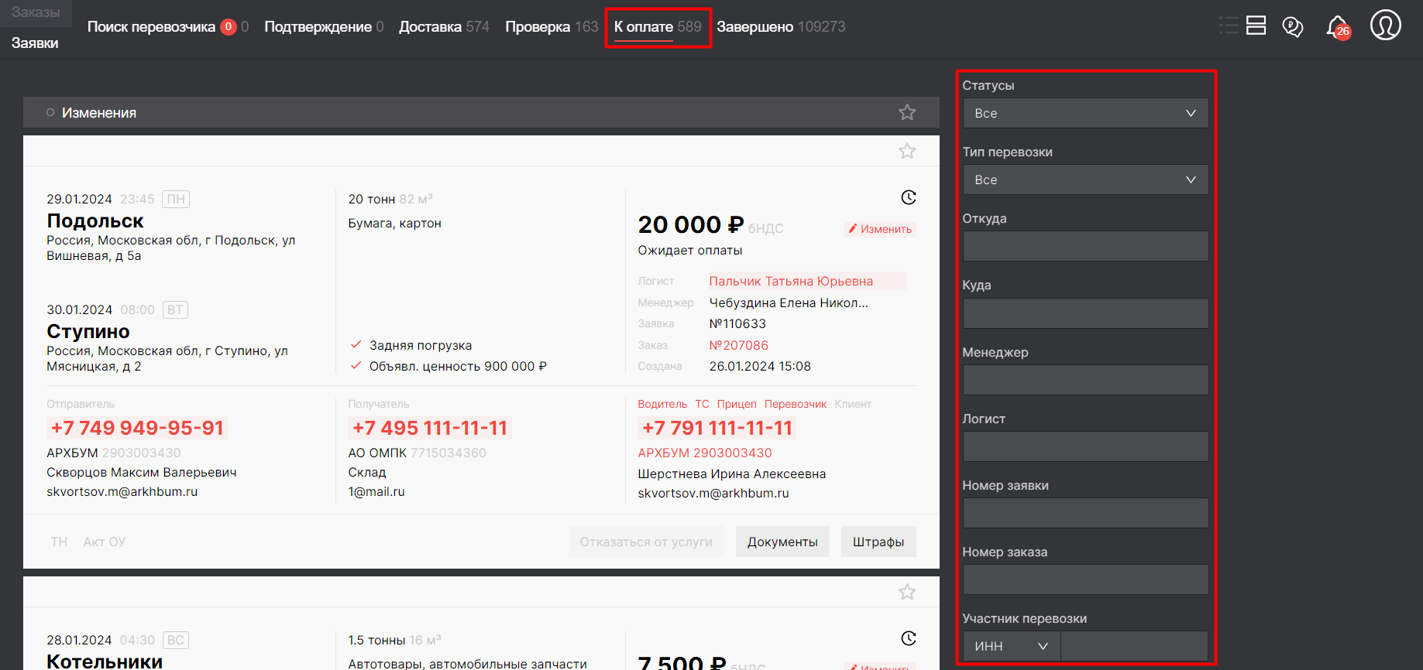Focus the Участник перевозки value field
The height and width of the screenshot is (670, 1423).
coord(1134,646)
